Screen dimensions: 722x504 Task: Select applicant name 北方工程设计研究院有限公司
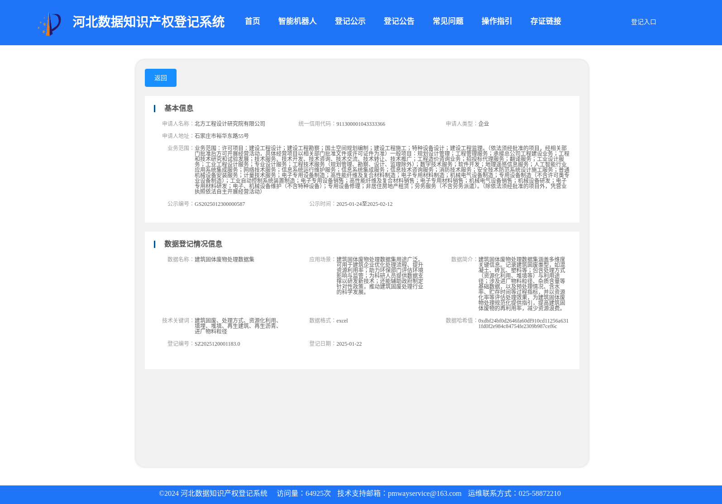click(230, 124)
